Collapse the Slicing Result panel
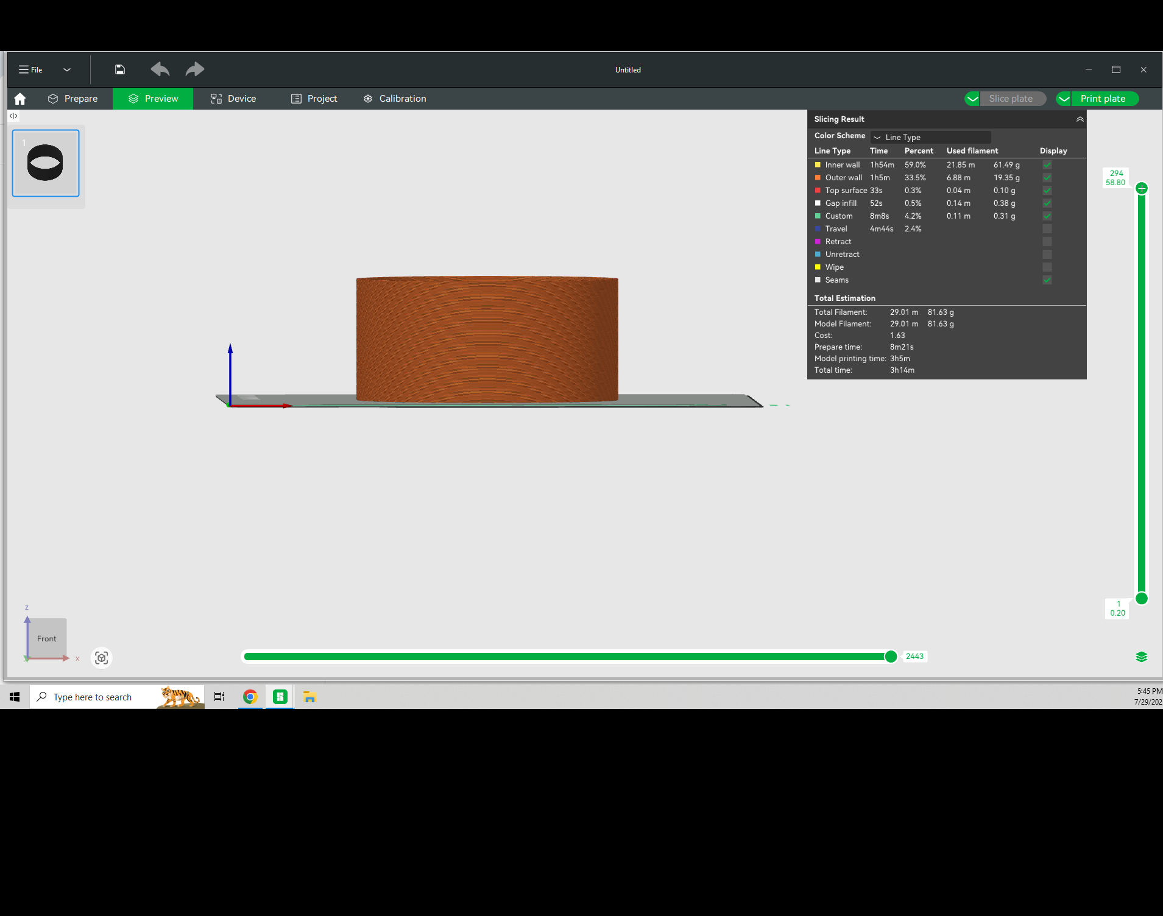Screen dimensions: 1163x916 click(x=1080, y=119)
